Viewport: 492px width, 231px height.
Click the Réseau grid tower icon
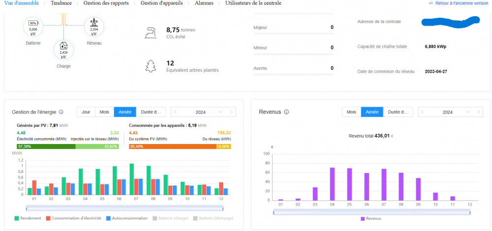94,26
